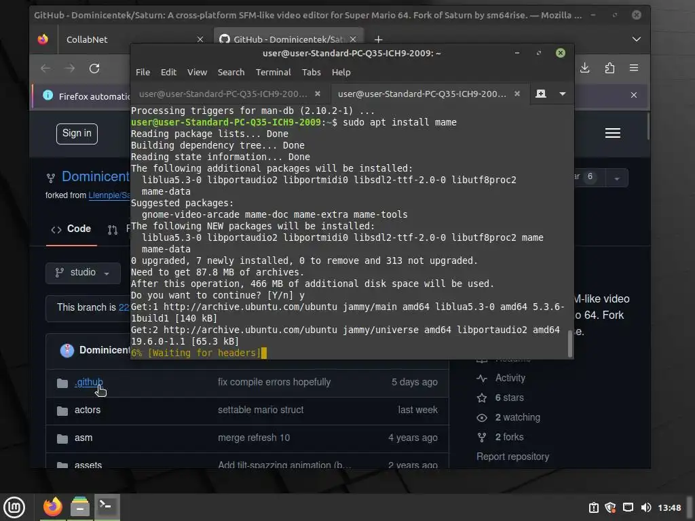Open the Linux Mint start menu

[14, 507]
